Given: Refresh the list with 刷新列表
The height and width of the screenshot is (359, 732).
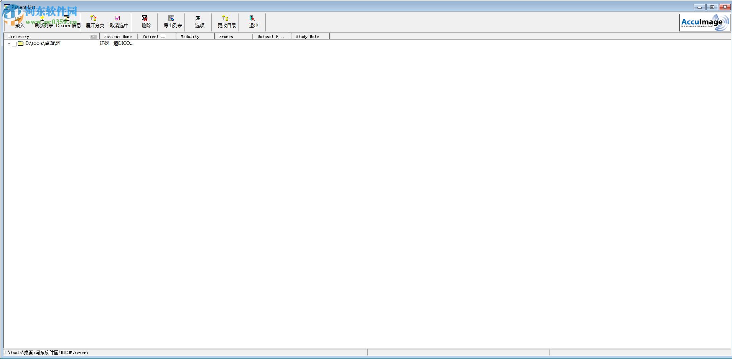Looking at the screenshot, I should coord(44,21).
